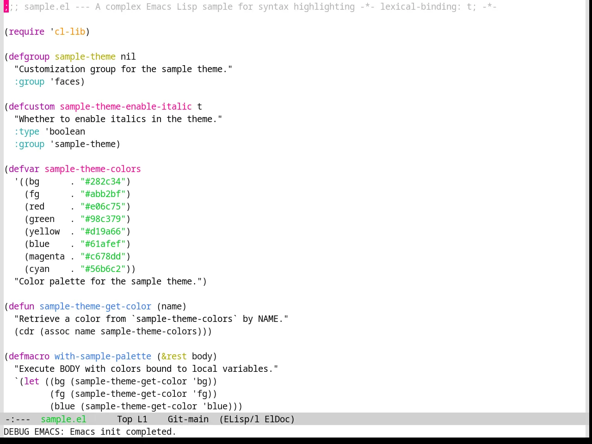Click ':group' keyword before 'sample-theme
Screen dimensions: 592x444
pos(29,144)
